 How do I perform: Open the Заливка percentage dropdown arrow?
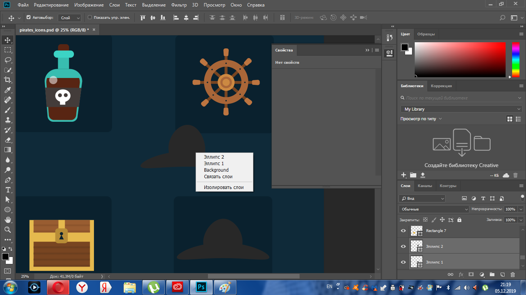[521, 220]
